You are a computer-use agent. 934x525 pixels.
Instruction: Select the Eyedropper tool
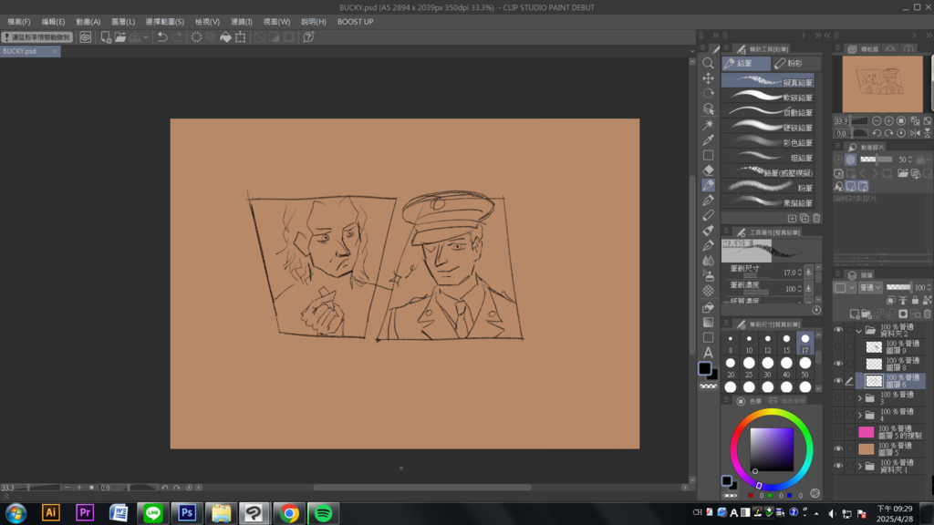[x=708, y=139]
